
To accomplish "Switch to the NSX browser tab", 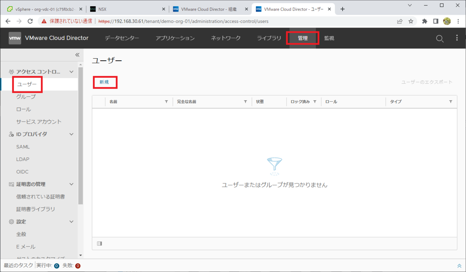I will [x=127, y=9].
